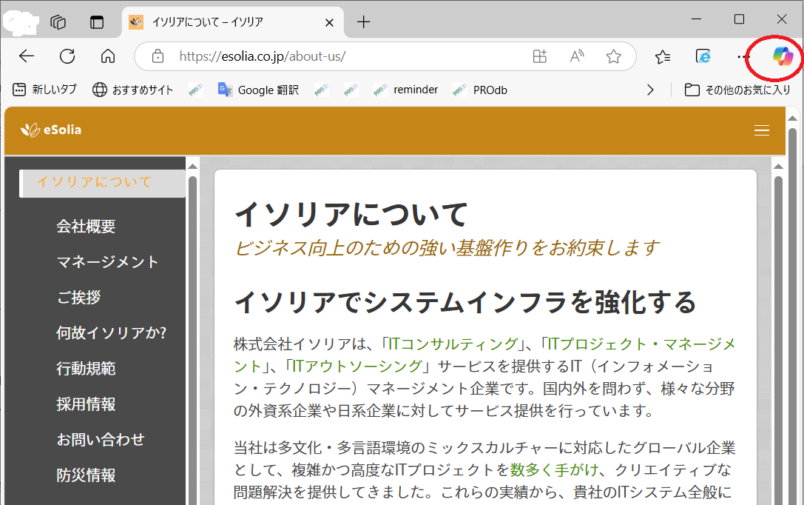Add this page to favorites with star icon
This screenshot has width=804, height=505.
(x=613, y=56)
